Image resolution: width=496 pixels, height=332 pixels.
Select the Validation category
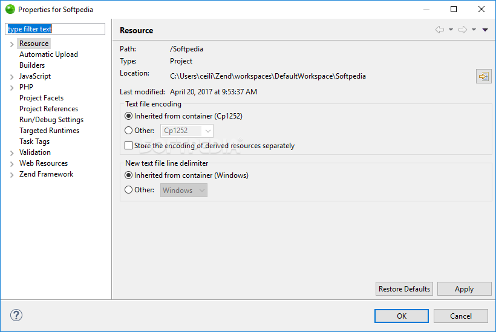[x=35, y=152]
